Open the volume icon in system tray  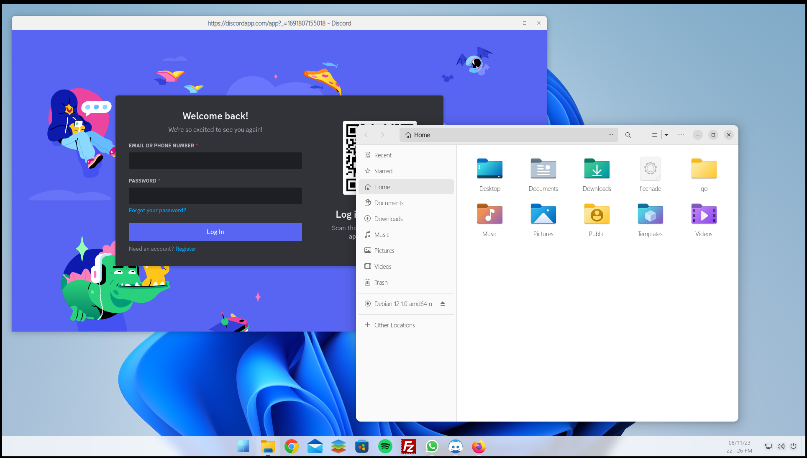781,446
